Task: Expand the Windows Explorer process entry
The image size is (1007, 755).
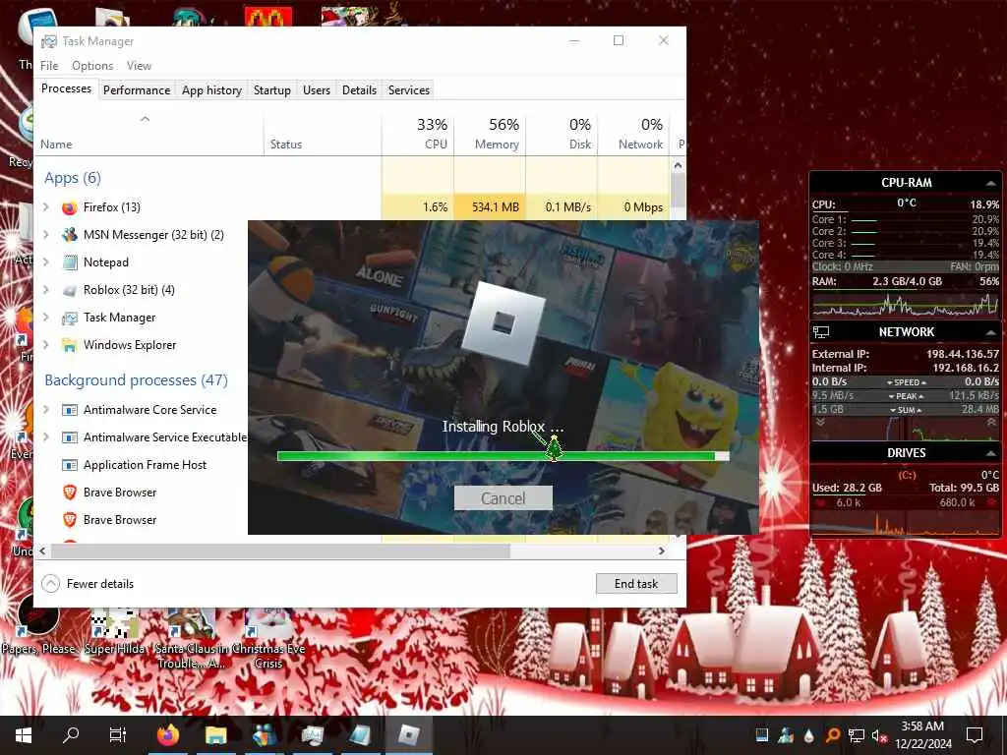Action: click(46, 345)
